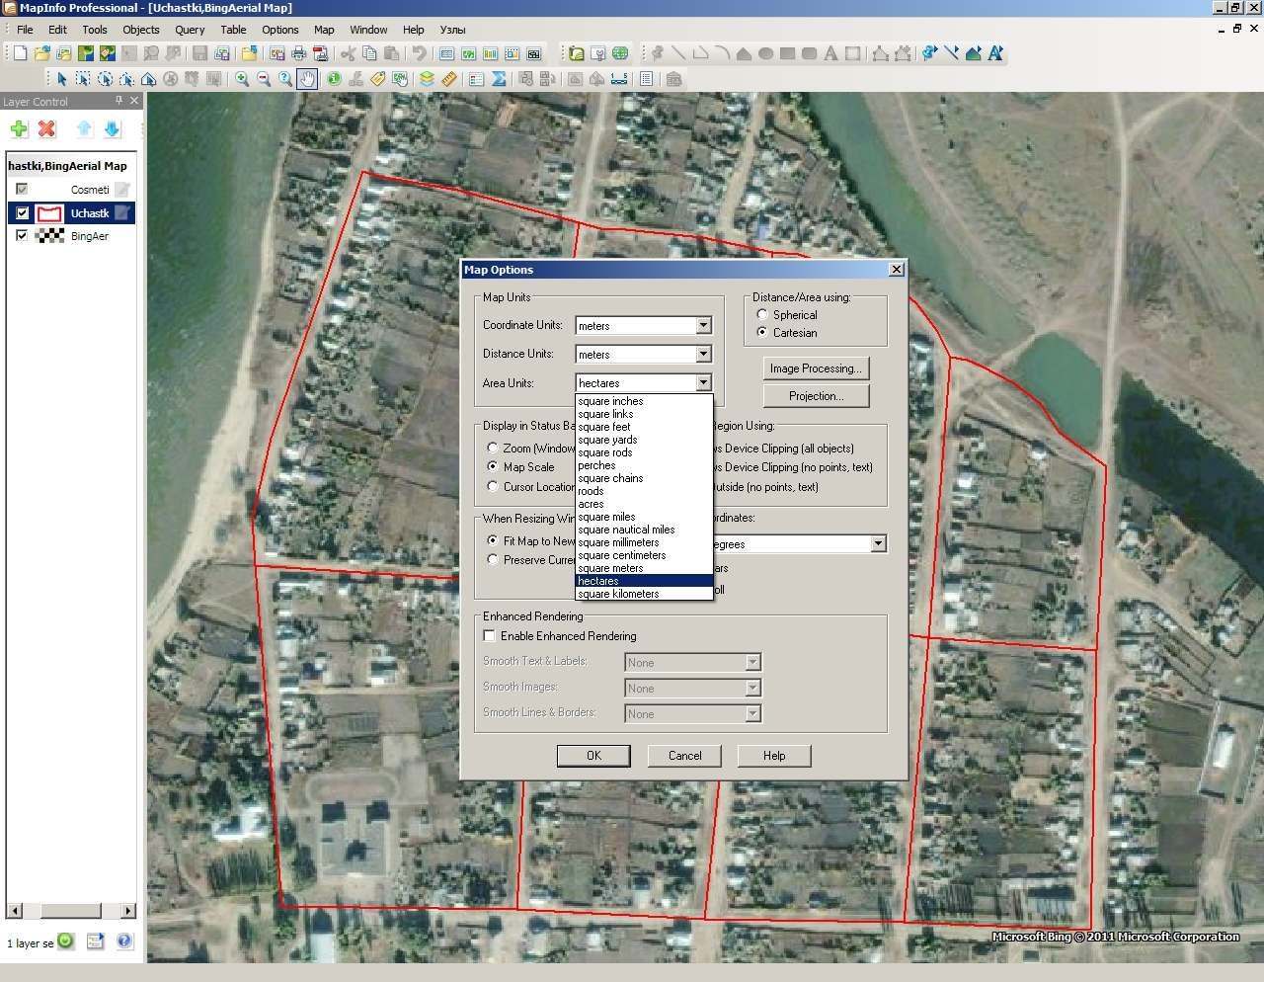Viewport: 1264px width, 982px height.
Task: Click the Print toolbar icon
Action: 298,53
